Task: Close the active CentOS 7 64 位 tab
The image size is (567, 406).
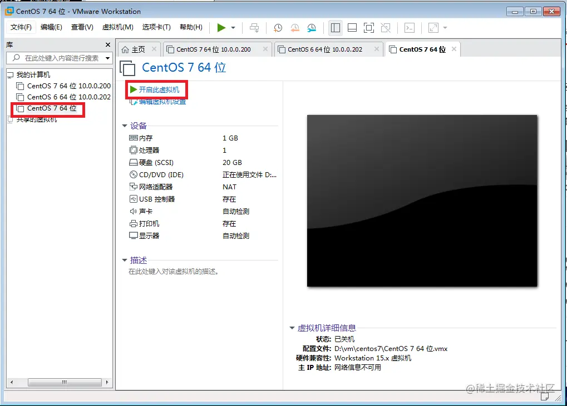Action: click(x=454, y=49)
